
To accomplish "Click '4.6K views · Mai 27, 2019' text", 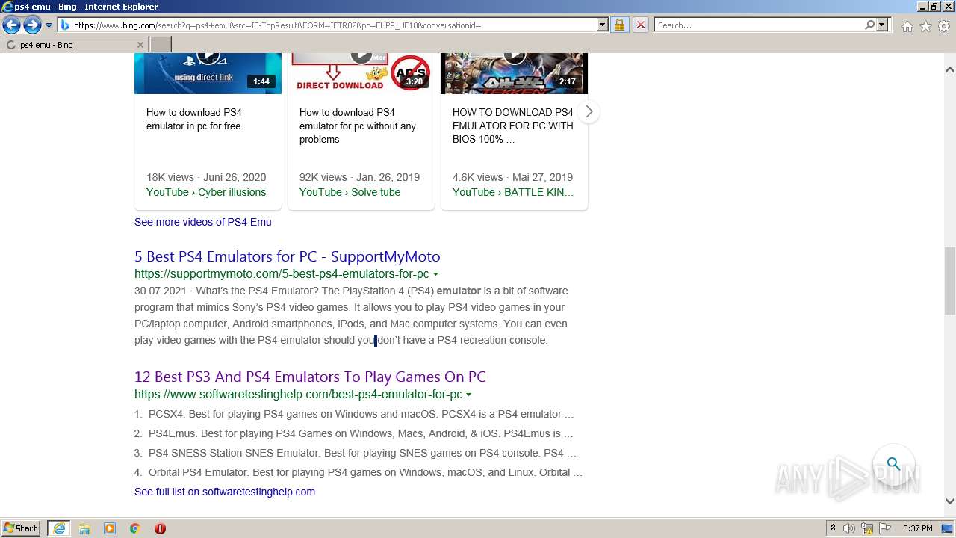I will click(512, 177).
